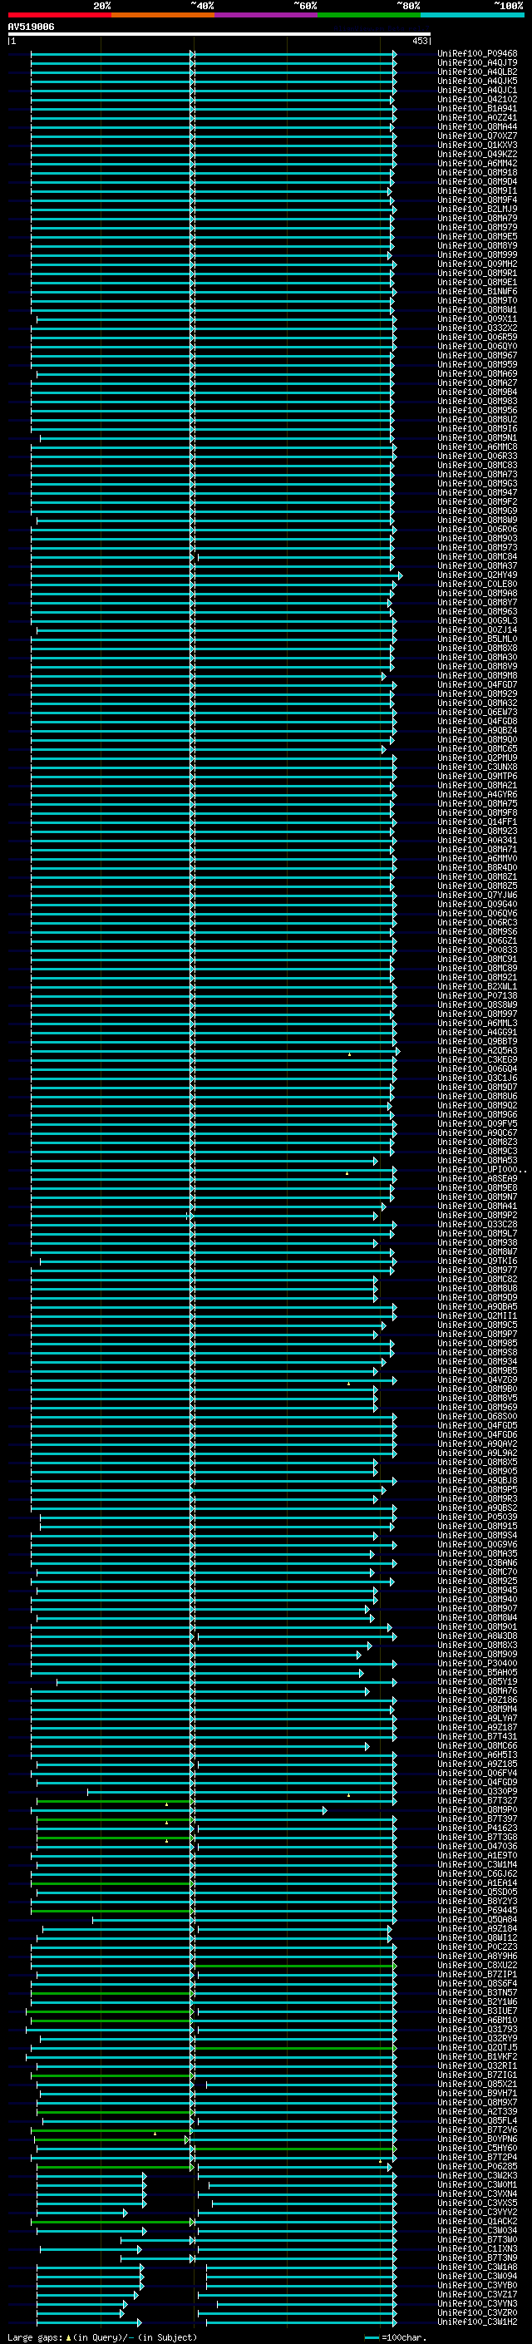This screenshot has height=2344, width=532.
Task: Select hit label UniRef100_B7T327
Action: pyautogui.click(x=477, y=1801)
